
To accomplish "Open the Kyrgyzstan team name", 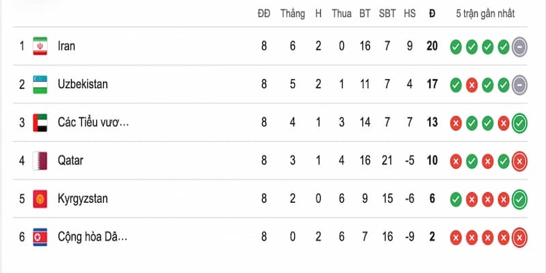I will click(83, 199).
